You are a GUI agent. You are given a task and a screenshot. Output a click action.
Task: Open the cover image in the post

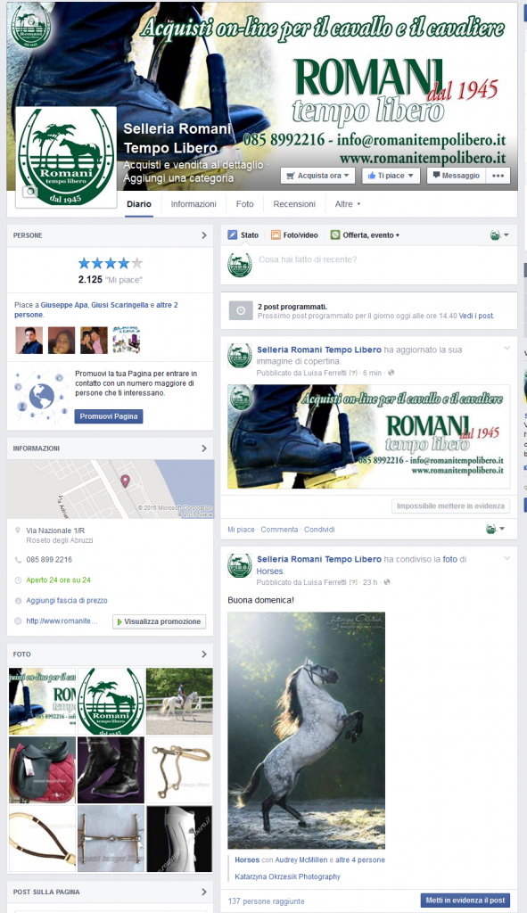point(368,436)
